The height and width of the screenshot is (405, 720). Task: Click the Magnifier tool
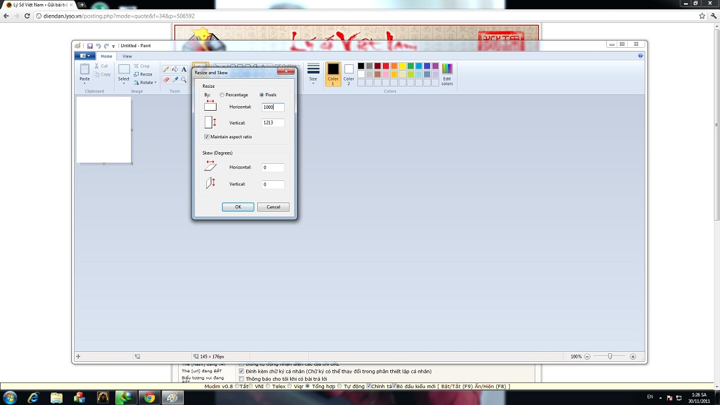[x=184, y=80]
